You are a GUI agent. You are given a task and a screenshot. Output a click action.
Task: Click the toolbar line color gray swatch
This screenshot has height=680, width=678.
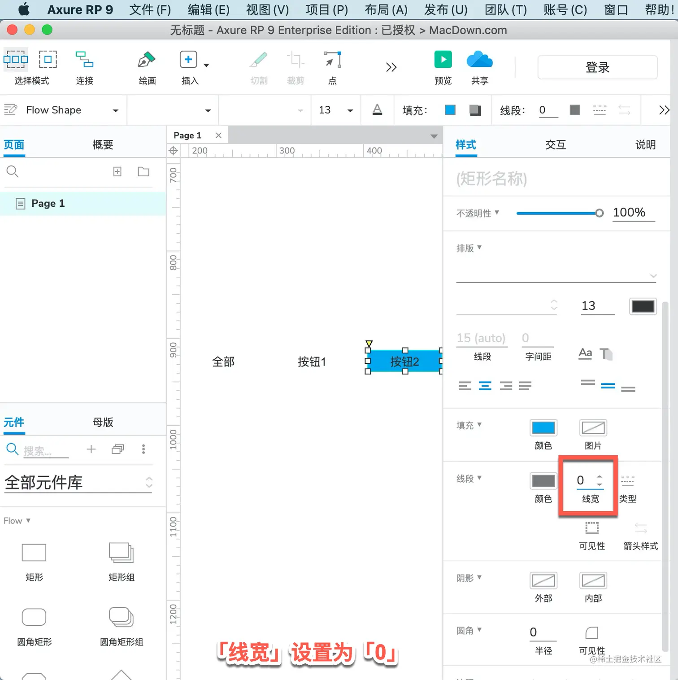(x=575, y=110)
